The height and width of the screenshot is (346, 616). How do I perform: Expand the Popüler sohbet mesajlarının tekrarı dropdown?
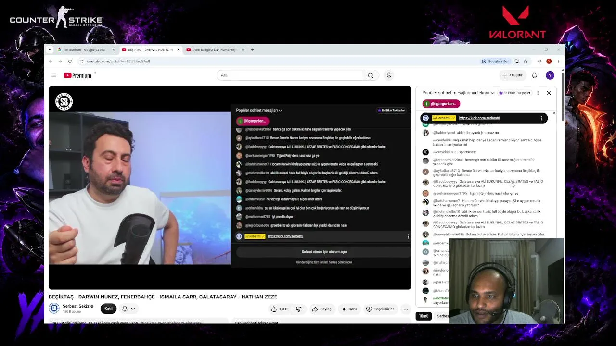458,93
